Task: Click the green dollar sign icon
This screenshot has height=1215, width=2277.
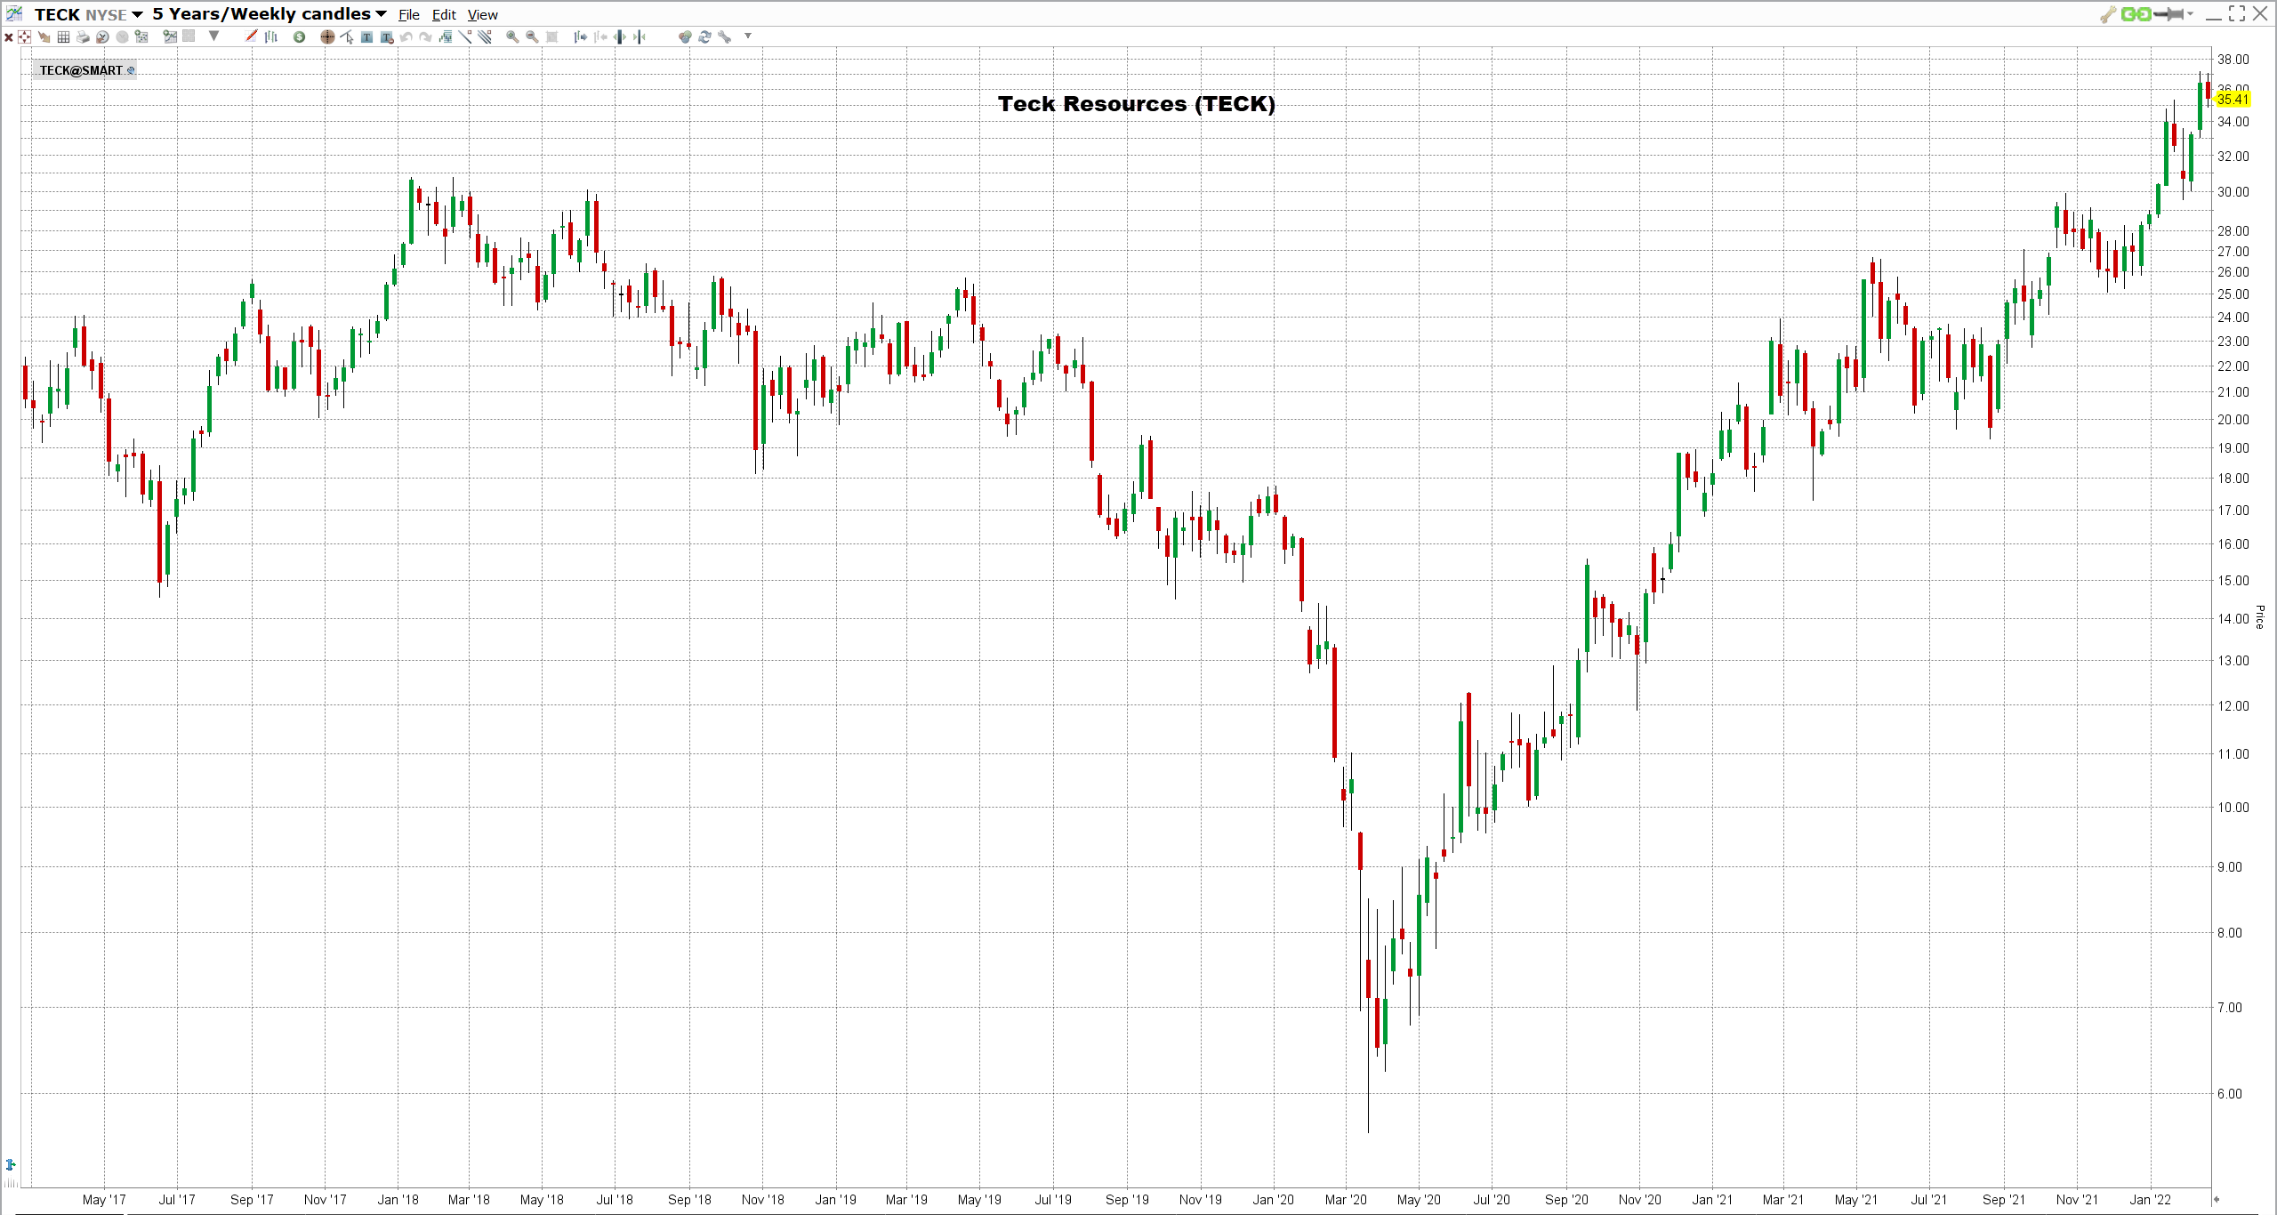Action: click(x=299, y=36)
